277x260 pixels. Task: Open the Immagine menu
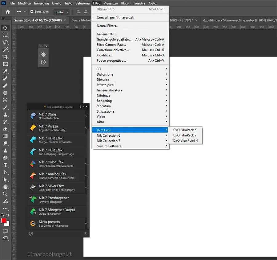coord(41,3)
